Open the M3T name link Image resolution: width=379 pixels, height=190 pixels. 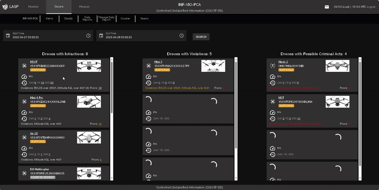click(x=281, y=98)
